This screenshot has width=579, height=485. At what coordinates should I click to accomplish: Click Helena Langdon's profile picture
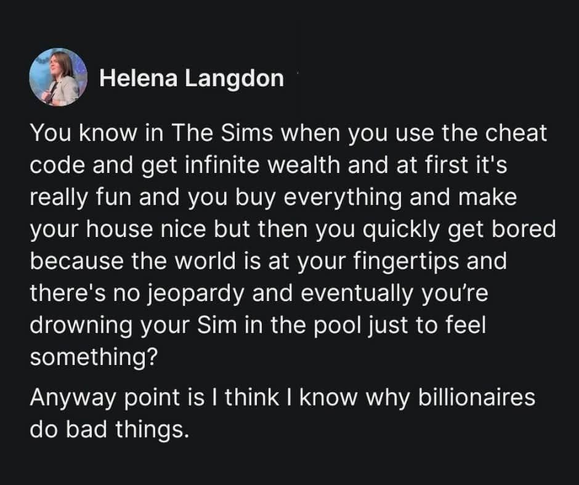[55, 78]
